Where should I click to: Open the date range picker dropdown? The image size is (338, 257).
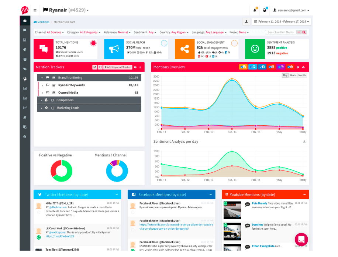[282, 21]
